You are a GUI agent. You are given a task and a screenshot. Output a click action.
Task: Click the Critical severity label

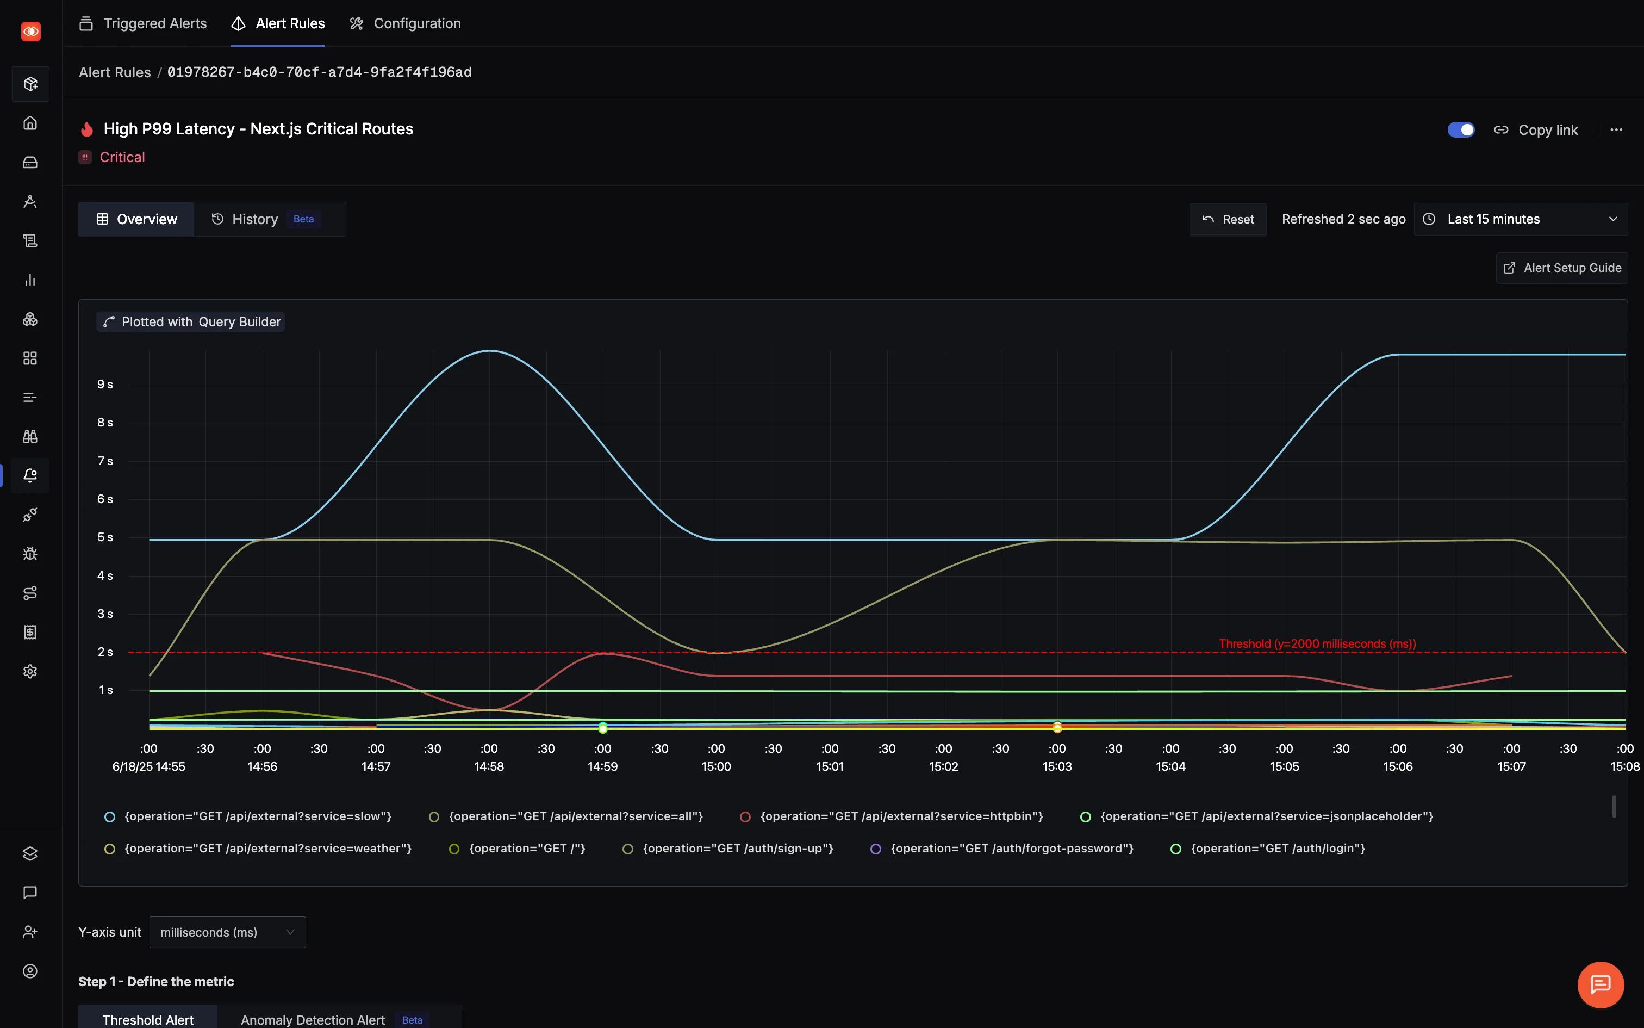pos(122,157)
